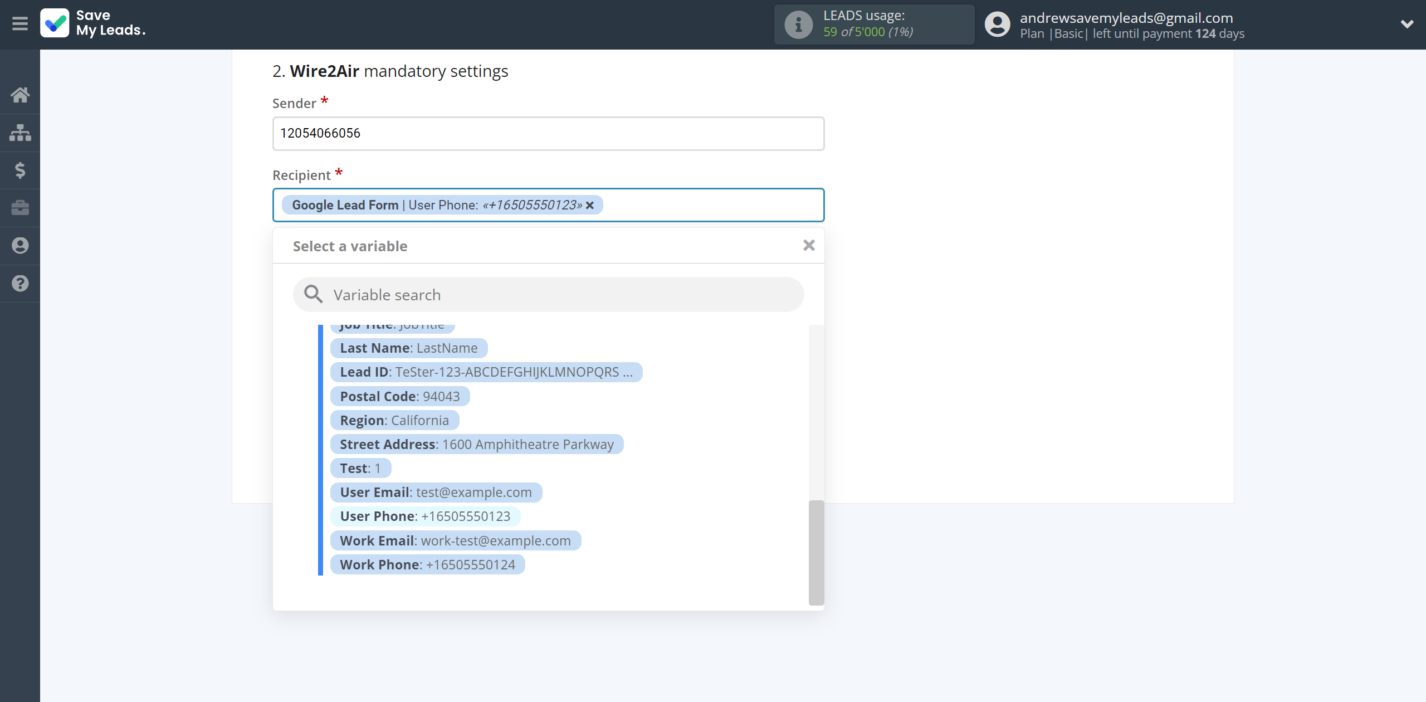Click the account email address
The height and width of the screenshot is (702, 1426).
pyautogui.click(x=1126, y=18)
